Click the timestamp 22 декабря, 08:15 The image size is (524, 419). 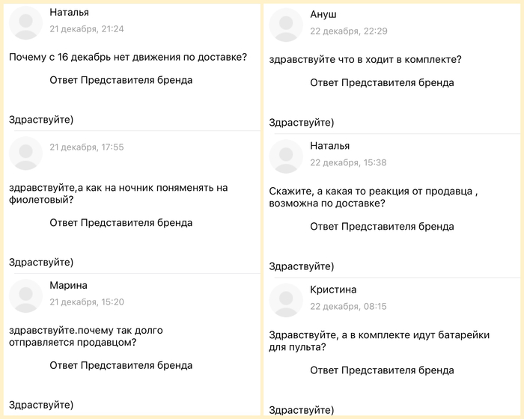[x=348, y=307]
